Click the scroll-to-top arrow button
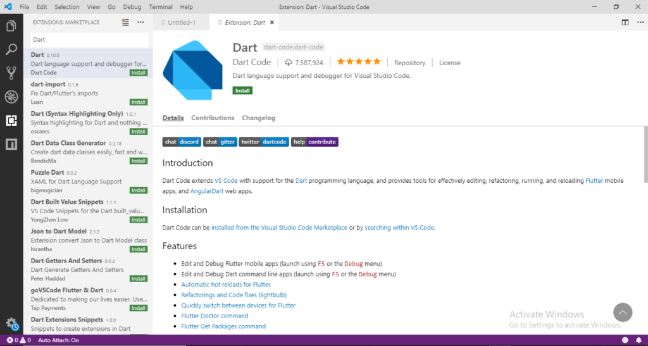The height and width of the screenshot is (346, 648). point(623,312)
